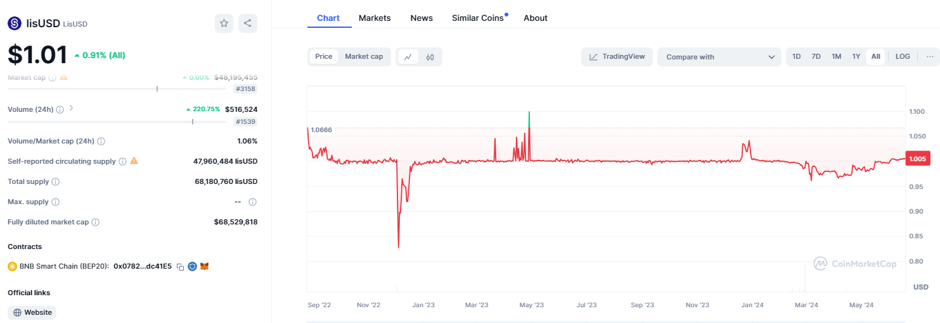
Task: Open the three-dot more options menu
Action: (x=930, y=57)
